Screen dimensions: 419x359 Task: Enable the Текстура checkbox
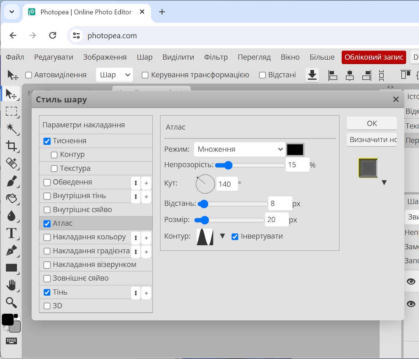point(54,168)
